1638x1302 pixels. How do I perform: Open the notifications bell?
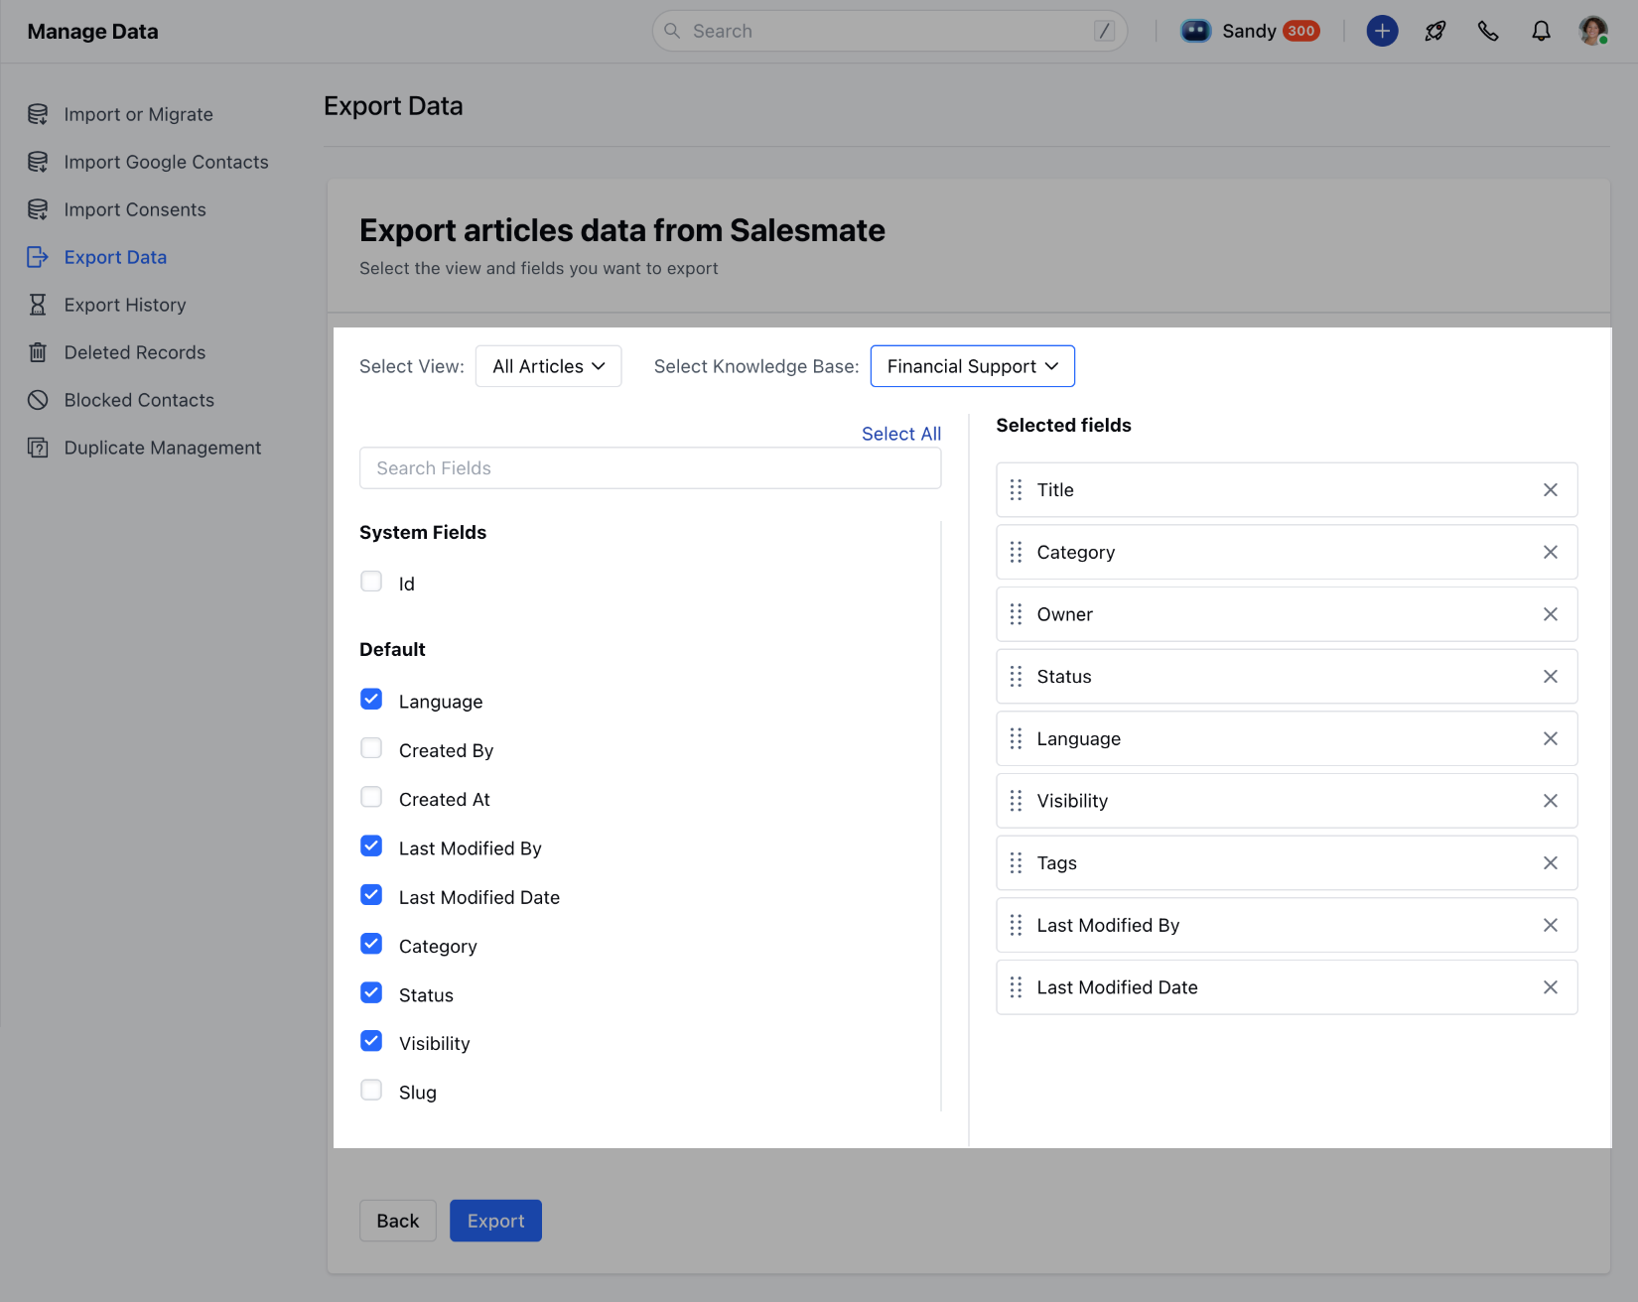[1541, 31]
